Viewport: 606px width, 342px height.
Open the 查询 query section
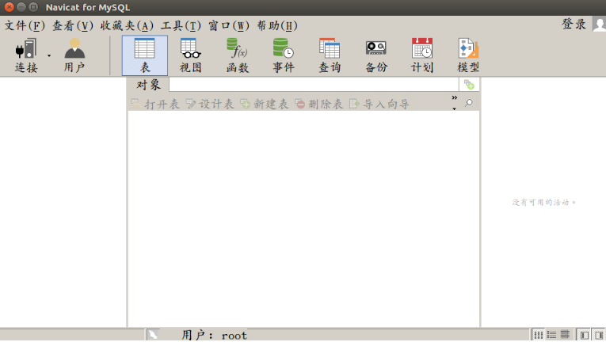pos(330,55)
